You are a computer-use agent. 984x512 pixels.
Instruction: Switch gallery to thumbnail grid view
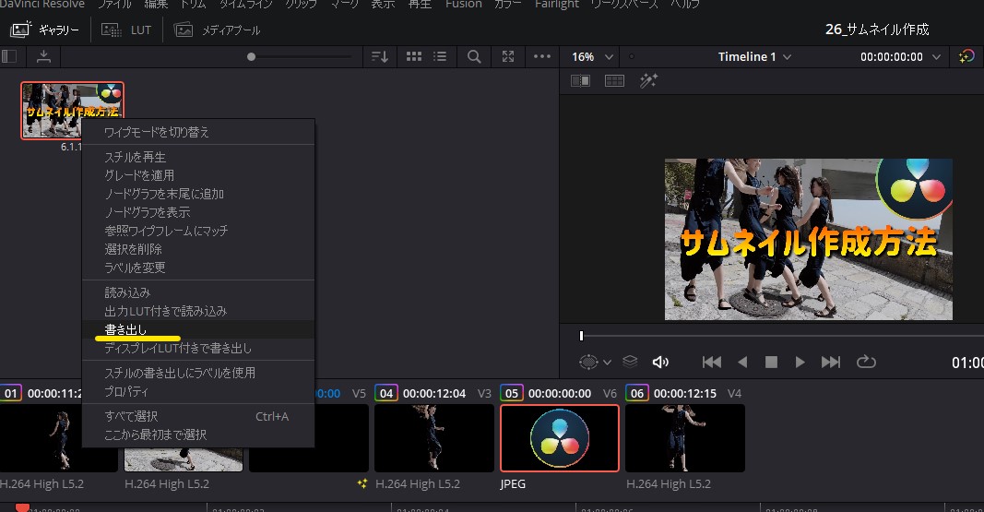(414, 56)
